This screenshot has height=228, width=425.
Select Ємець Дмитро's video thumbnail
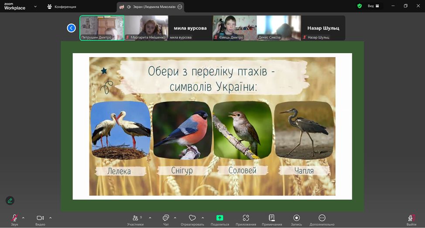[x=234, y=28]
